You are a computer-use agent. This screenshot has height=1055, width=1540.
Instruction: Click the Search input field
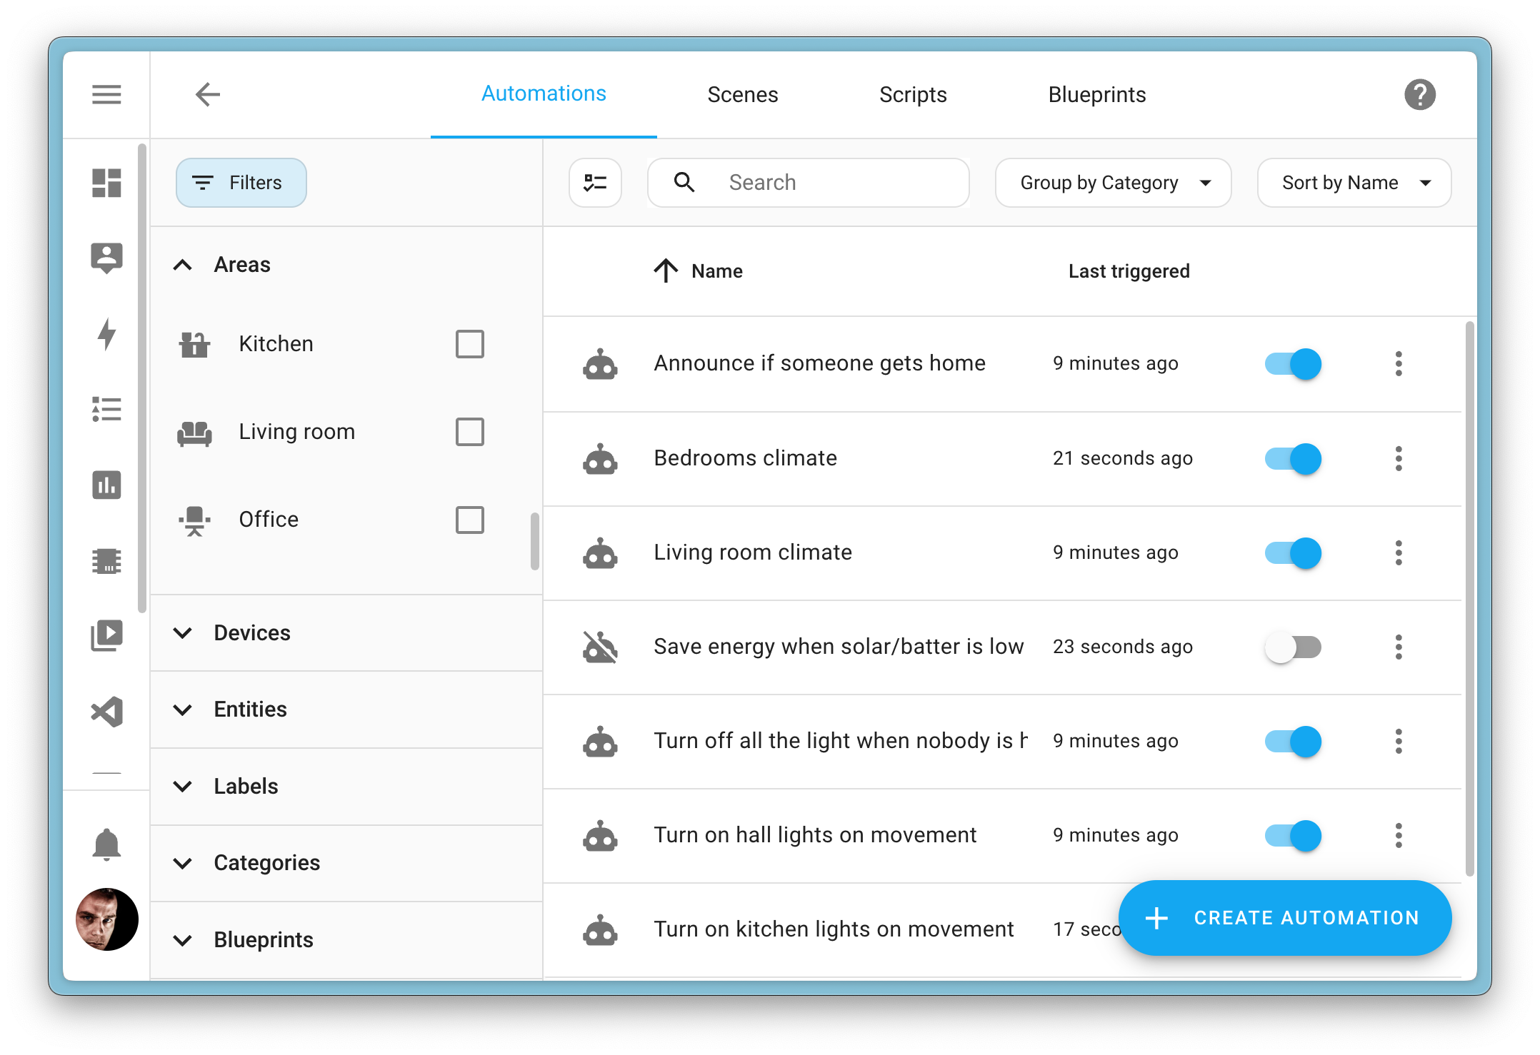(x=812, y=183)
